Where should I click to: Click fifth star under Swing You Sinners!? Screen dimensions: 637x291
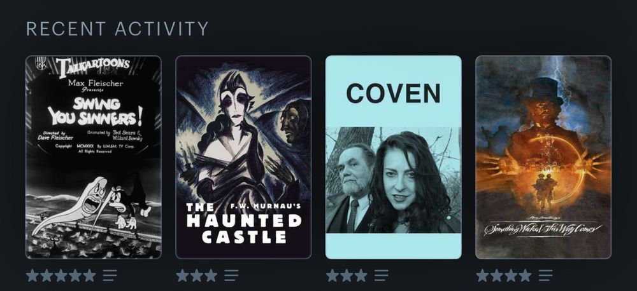tap(89, 276)
